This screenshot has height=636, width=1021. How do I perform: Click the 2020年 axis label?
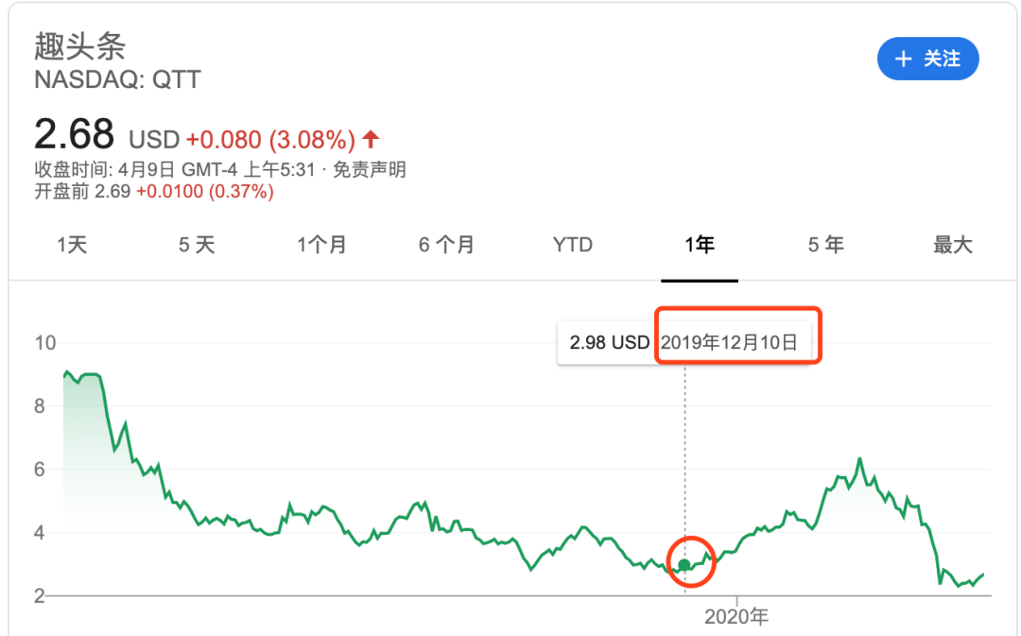736,616
